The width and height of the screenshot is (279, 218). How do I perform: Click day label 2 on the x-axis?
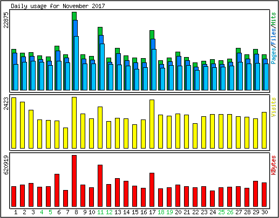[24, 212]
